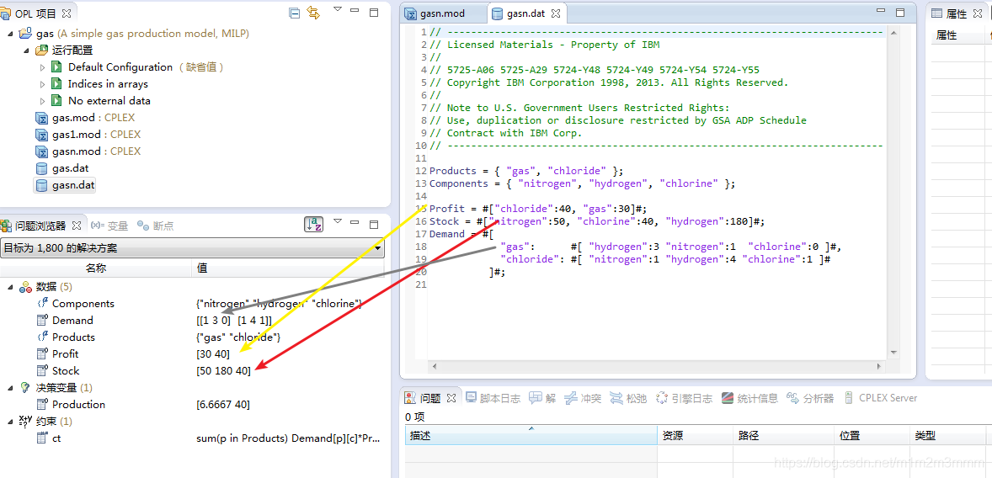Click the 运行配置 folder icon

(42, 50)
